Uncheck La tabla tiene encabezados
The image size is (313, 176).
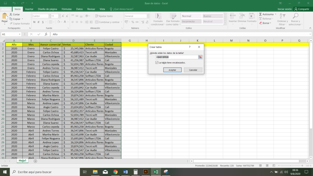[157, 63]
